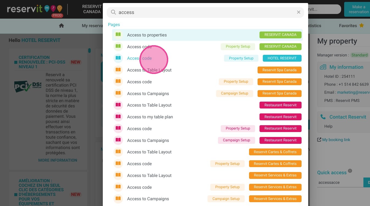Click the Standard manager version badge
This screenshot has height=206, width=370.
pos(359,55)
